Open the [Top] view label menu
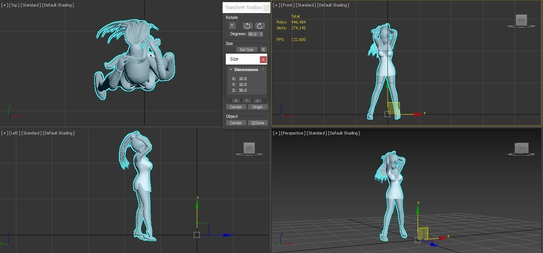This screenshot has height=253, width=543. click(14, 5)
